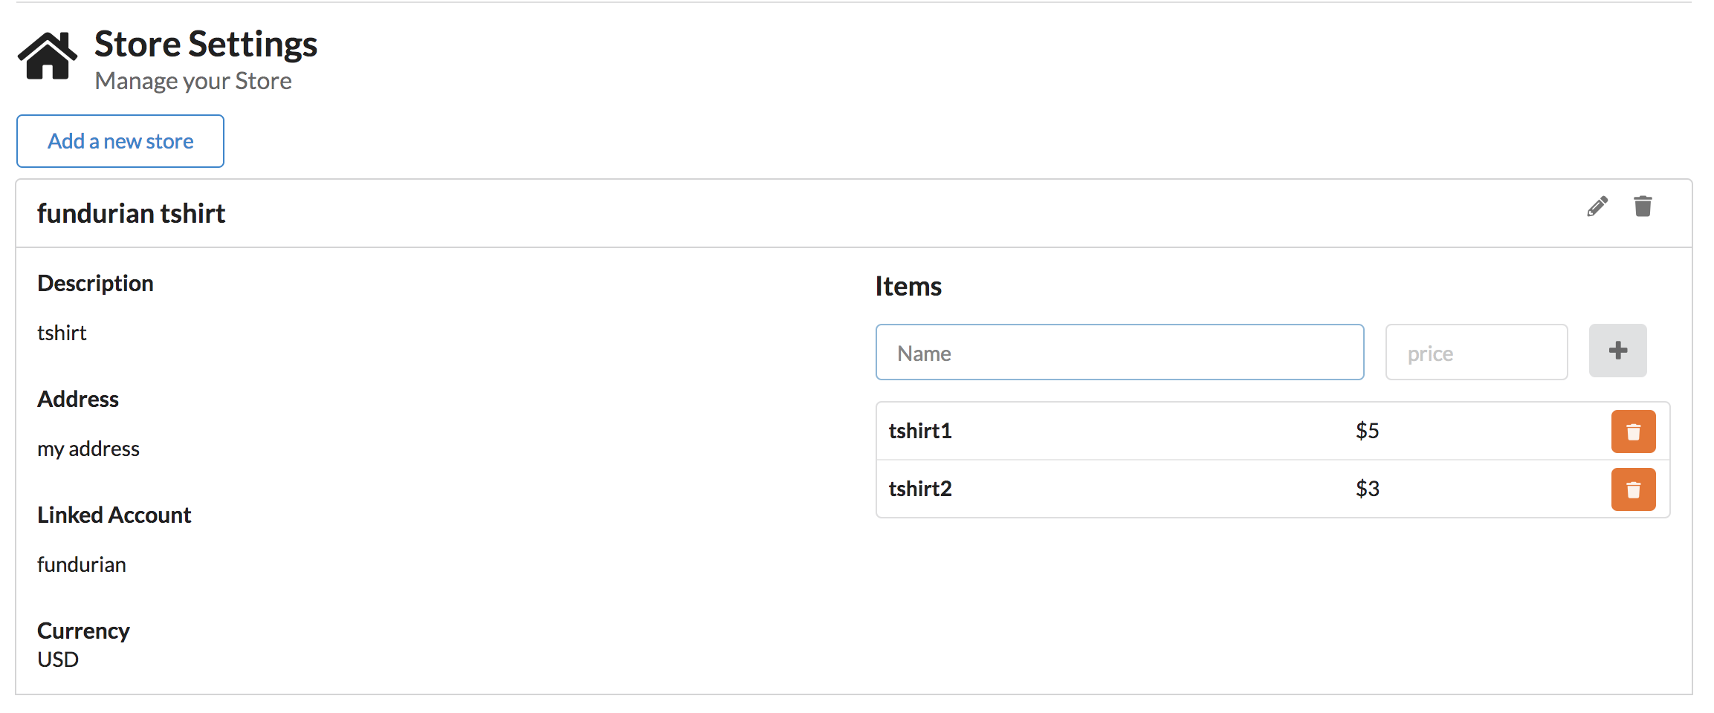Focus the item Name input field
This screenshot has width=1714, height=713.
pos(1119,352)
